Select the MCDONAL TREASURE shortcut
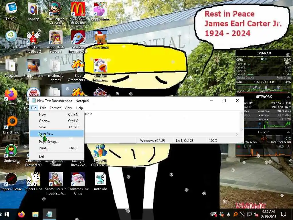This screenshot has height=220, width=293. pyautogui.click(x=78, y=13)
